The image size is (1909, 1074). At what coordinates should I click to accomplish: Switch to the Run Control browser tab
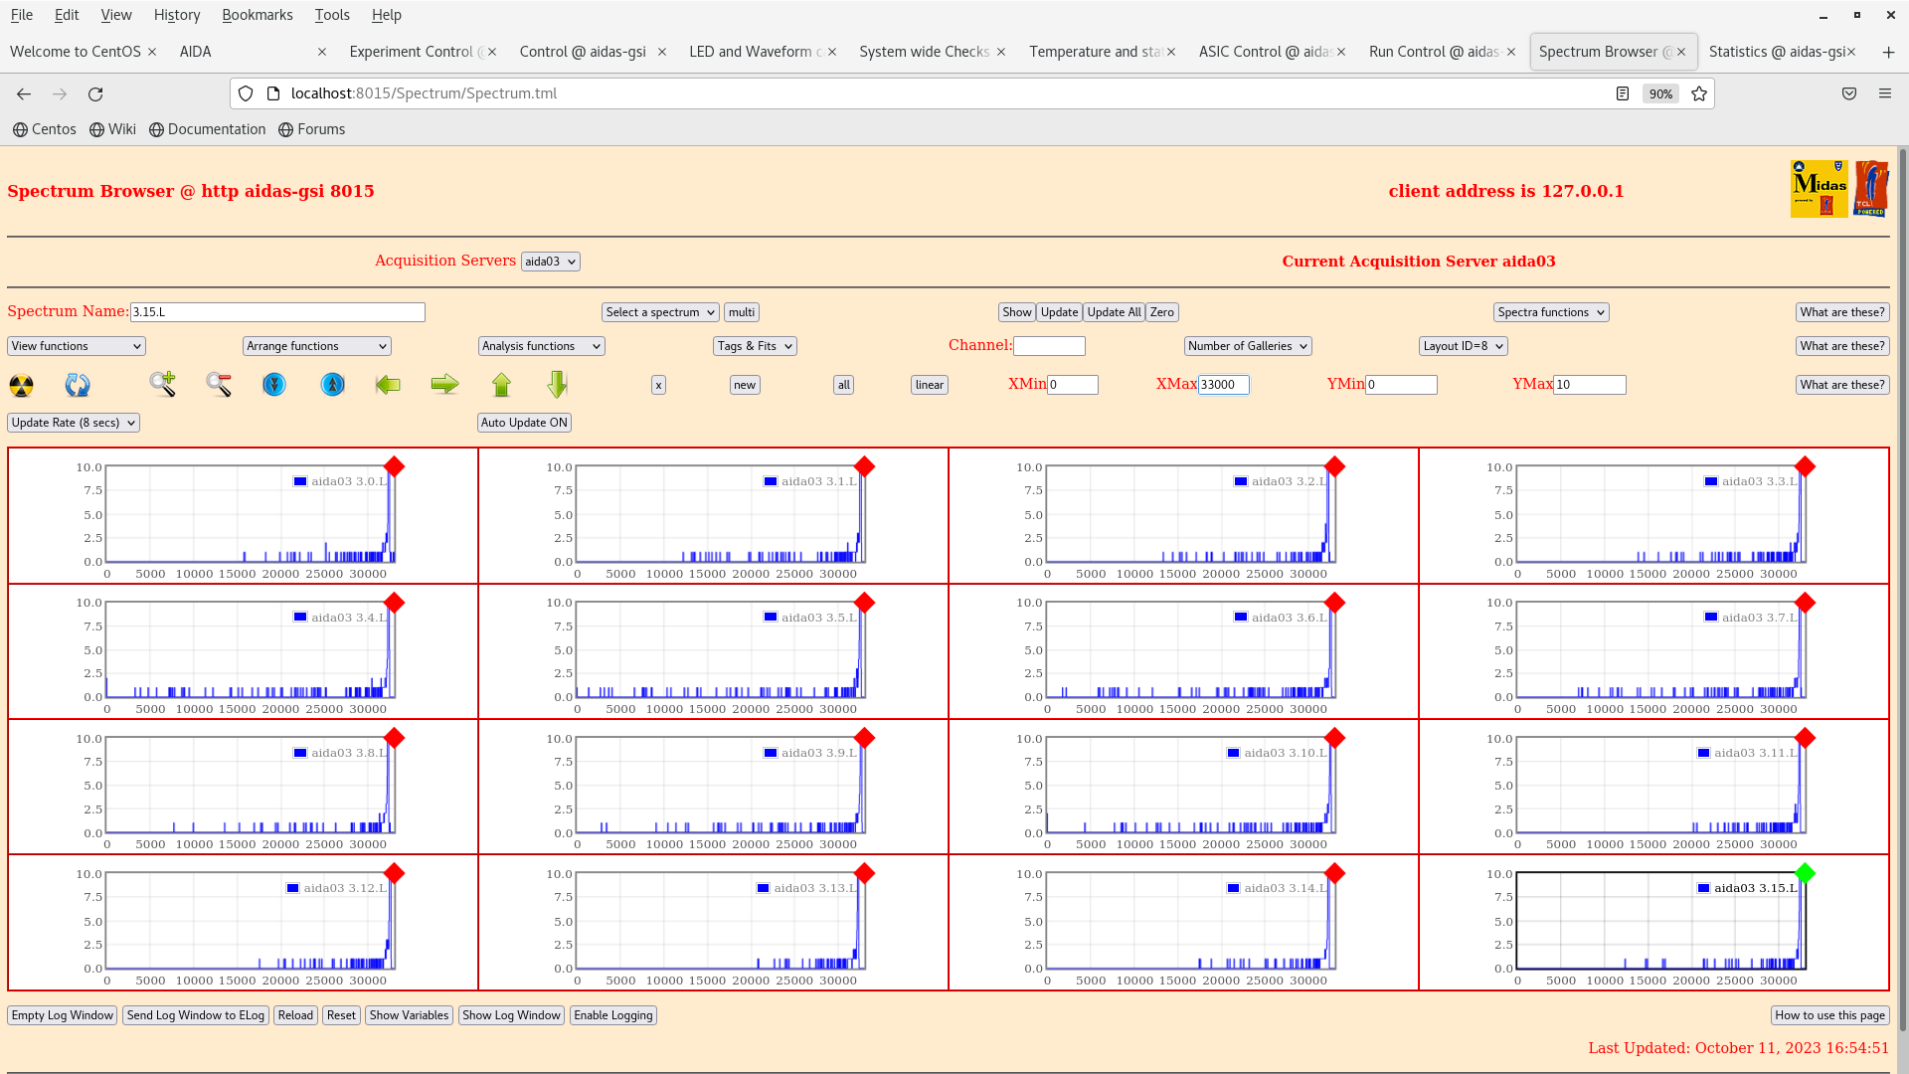coord(1434,52)
